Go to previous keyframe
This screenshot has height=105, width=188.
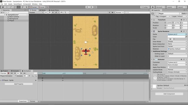coord(15,73)
